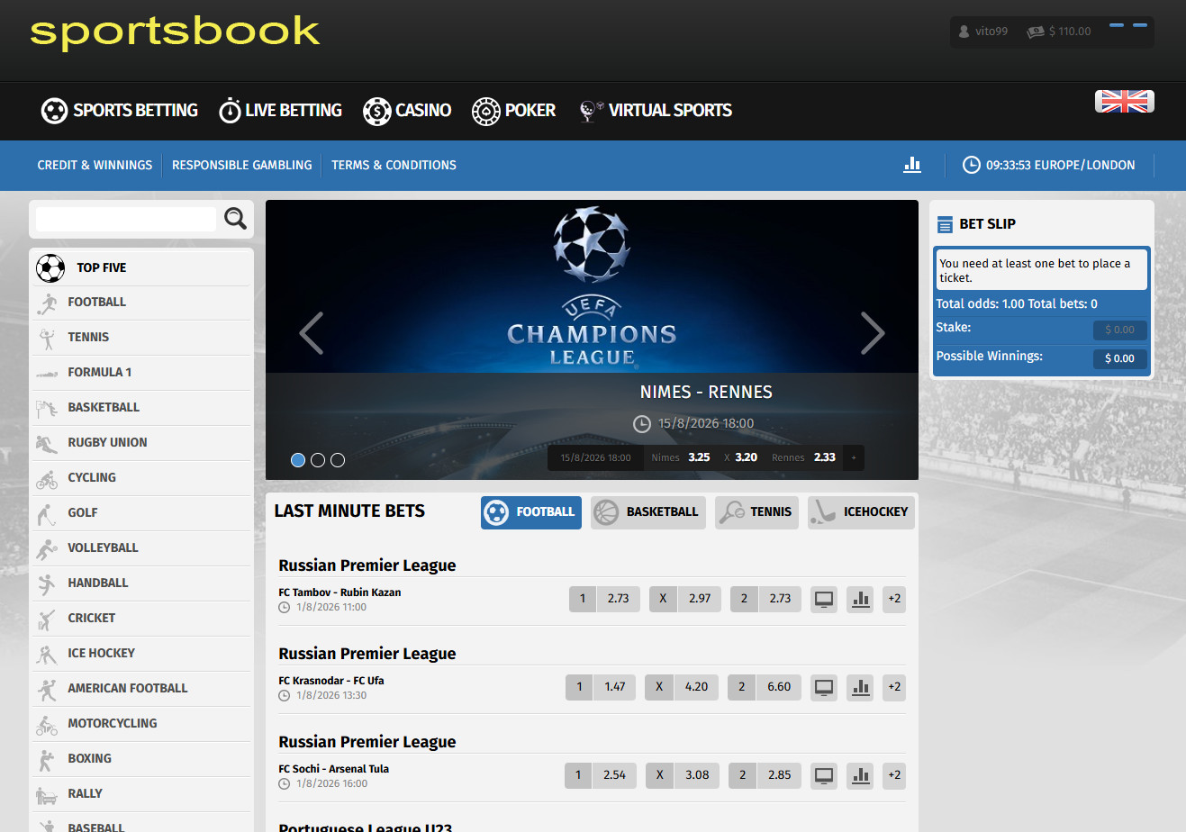Open Poker main menu
This screenshot has height=832, width=1186.
point(514,111)
